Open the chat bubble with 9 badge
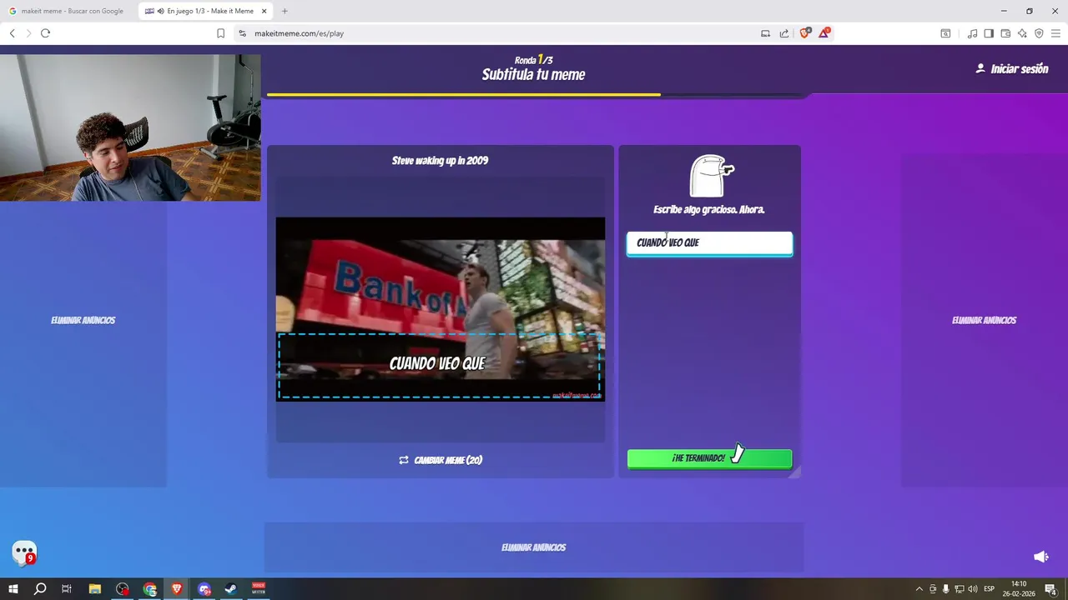Image resolution: width=1068 pixels, height=600 pixels. (x=24, y=552)
